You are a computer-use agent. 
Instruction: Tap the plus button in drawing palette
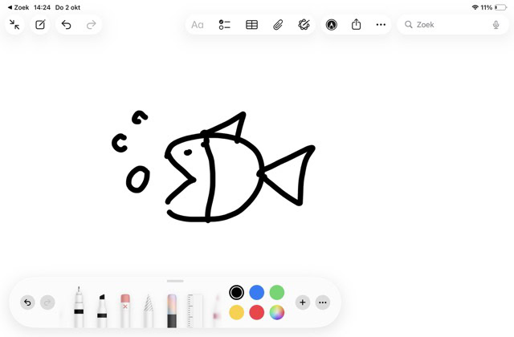click(302, 302)
